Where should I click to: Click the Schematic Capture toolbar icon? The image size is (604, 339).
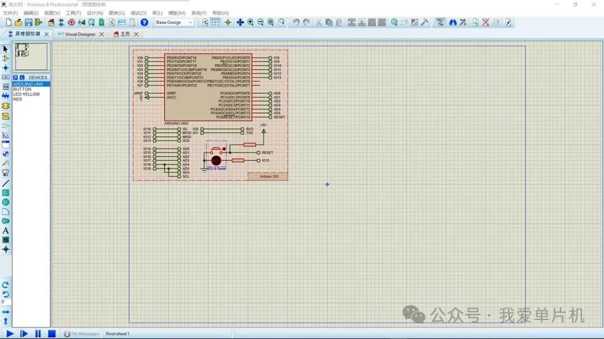(x=62, y=22)
